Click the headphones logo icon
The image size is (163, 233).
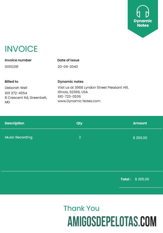(x=143, y=11)
